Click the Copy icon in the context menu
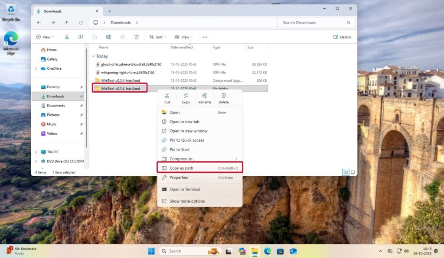The height and width of the screenshot is (258, 444). 186,97
